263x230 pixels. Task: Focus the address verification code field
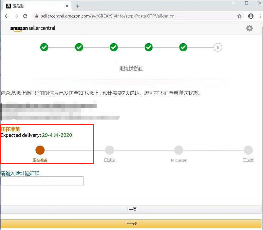tap(42, 181)
